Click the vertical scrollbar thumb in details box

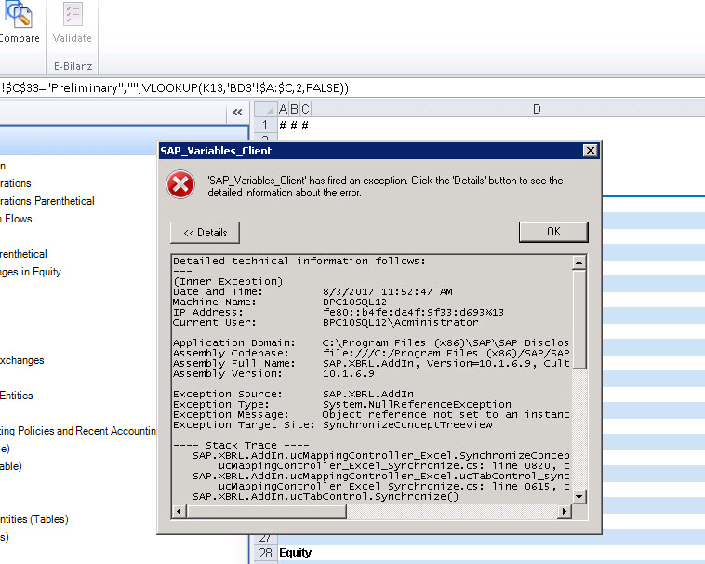[x=579, y=319]
